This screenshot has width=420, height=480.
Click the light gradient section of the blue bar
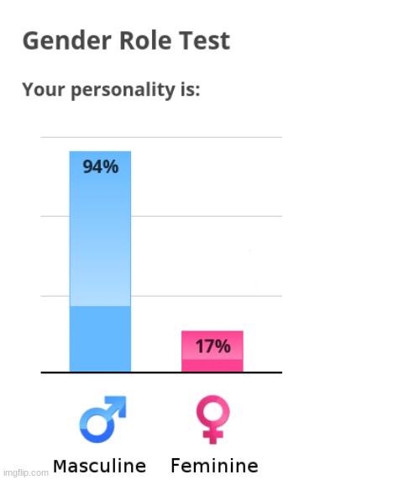[100, 229]
